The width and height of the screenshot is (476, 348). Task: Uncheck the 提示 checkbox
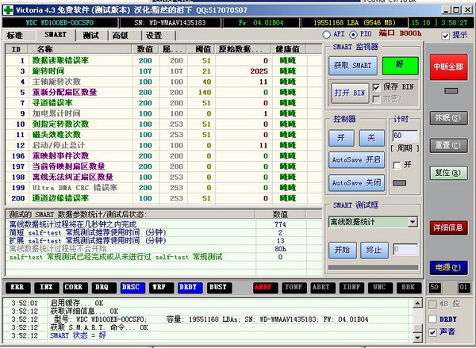[x=445, y=36]
